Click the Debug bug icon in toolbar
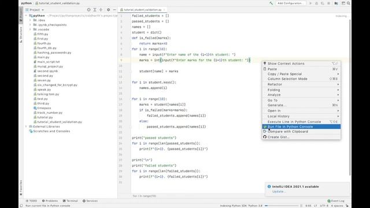Viewport: 370px width, 208px height. pyautogui.click(x=316, y=3)
